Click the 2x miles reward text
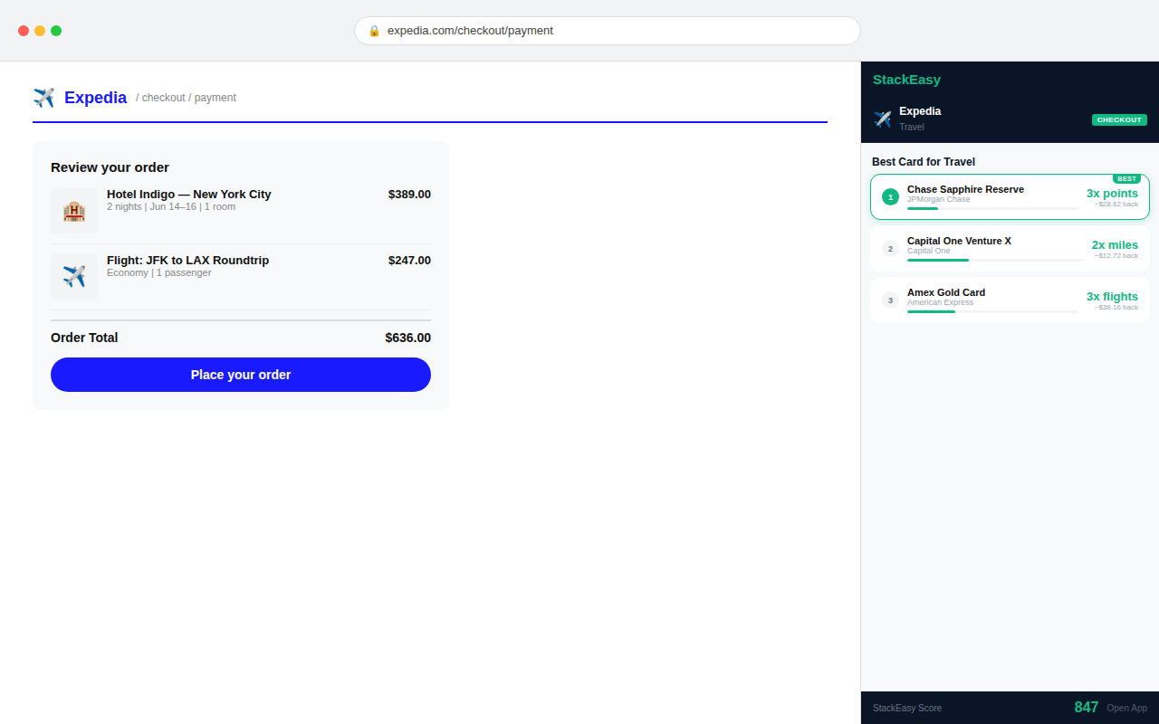This screenshot has width=1159, height=724. (1115, 244)
